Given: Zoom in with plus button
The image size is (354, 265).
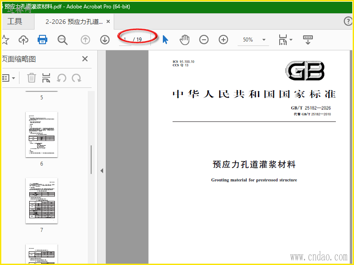Looking at the screenshot, I should tap(223, 40).
